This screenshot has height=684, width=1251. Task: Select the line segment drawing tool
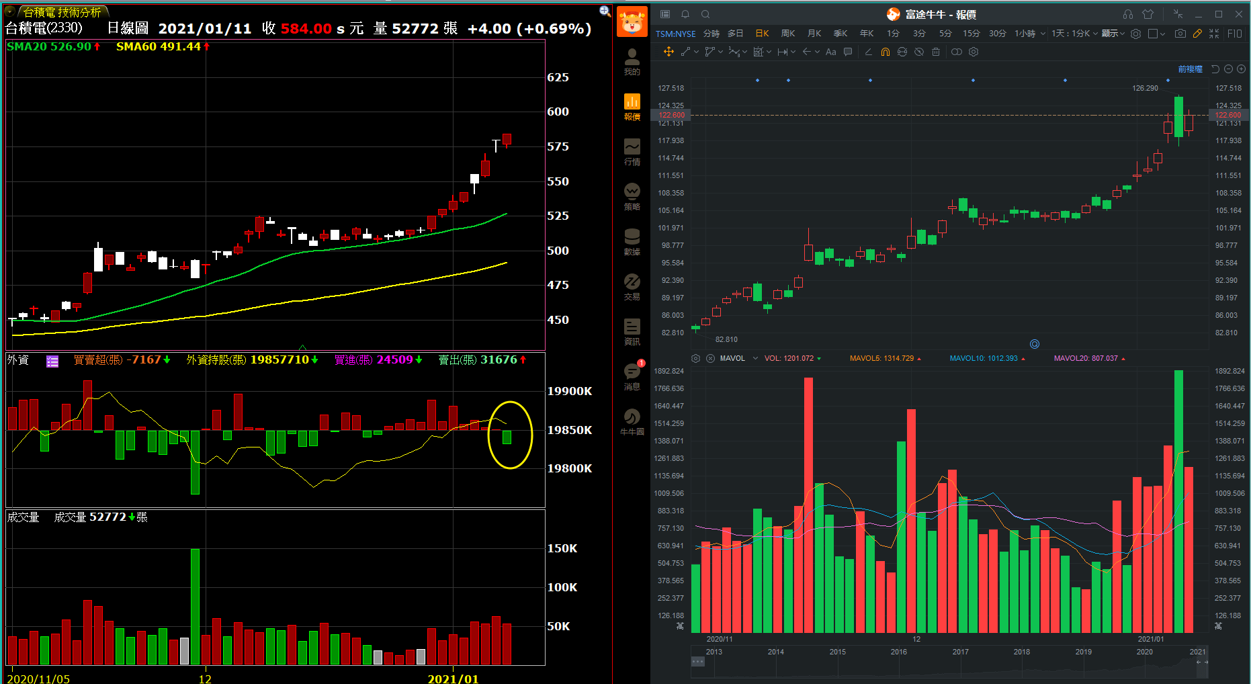[686, 52]
